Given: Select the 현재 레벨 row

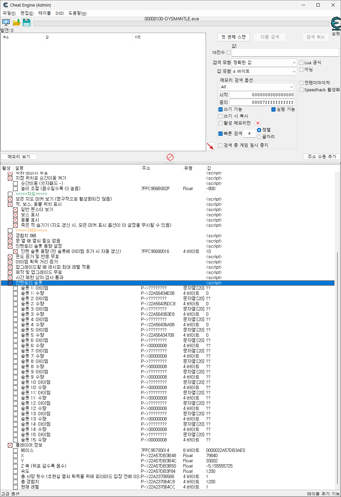Looking at the screenshot, I should point(167,487).
